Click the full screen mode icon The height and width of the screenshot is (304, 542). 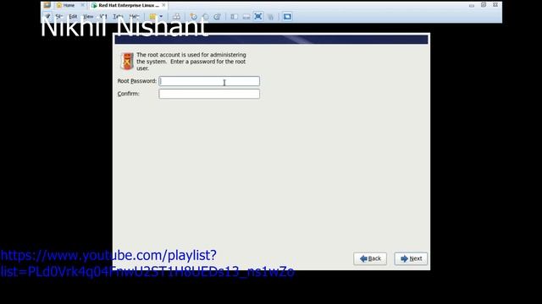point(258,16)
